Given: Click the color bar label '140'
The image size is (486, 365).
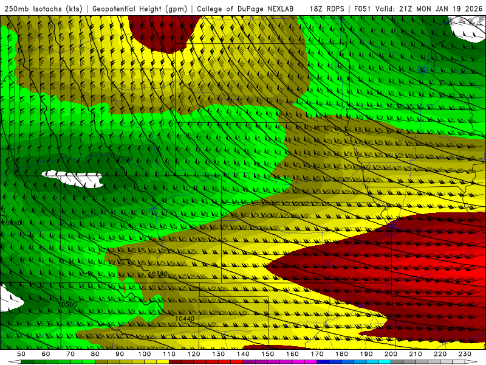Looking at the screenshot, I should pos(244,354).
